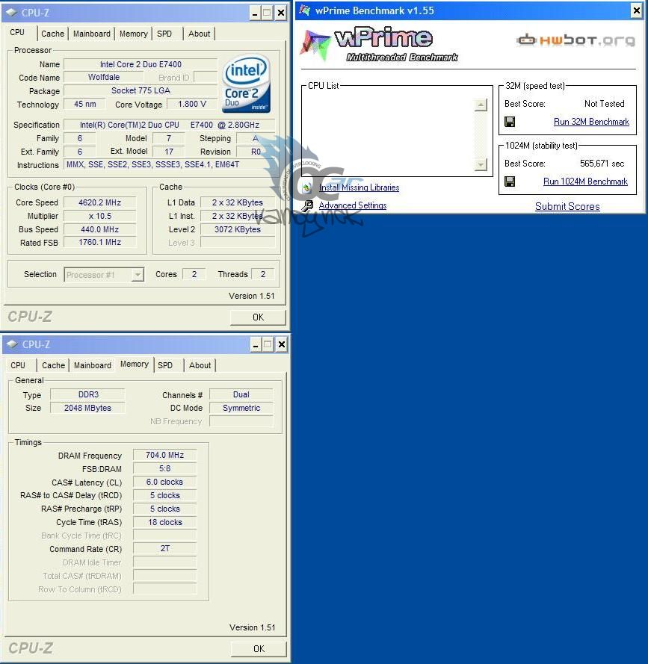Viewport: 648px width, 664px height.
Task: Click the wPrime logo graphic
Action: [x=379, y=45]
